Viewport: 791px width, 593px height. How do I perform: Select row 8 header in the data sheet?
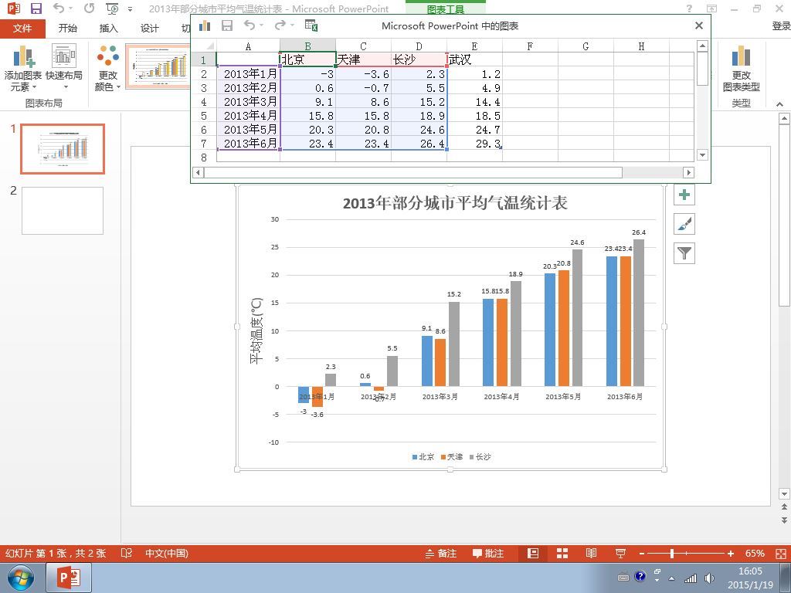204,158
